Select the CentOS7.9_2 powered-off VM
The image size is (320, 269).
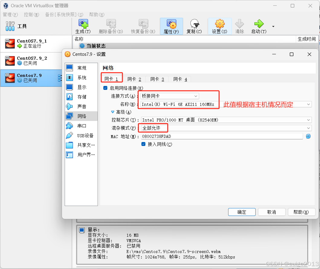click(31, 61)
